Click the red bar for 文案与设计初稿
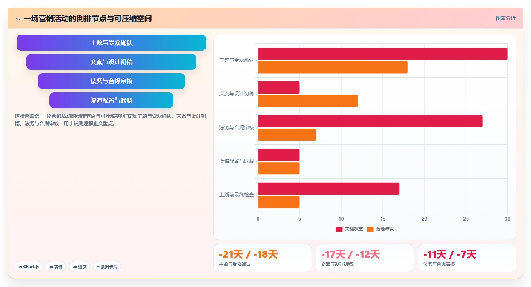531x287 pixels. tap(279, 87)
